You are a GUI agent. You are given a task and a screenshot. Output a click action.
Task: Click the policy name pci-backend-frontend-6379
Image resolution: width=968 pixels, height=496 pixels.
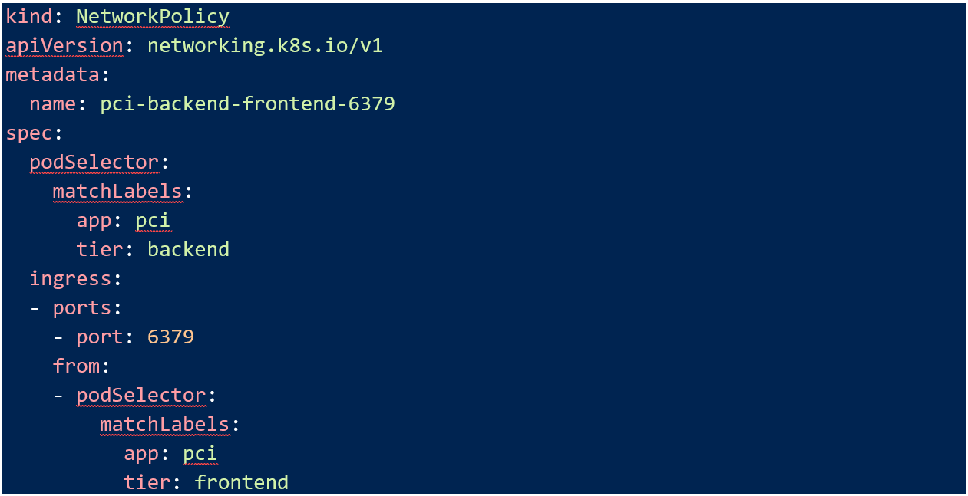point(247,104)
